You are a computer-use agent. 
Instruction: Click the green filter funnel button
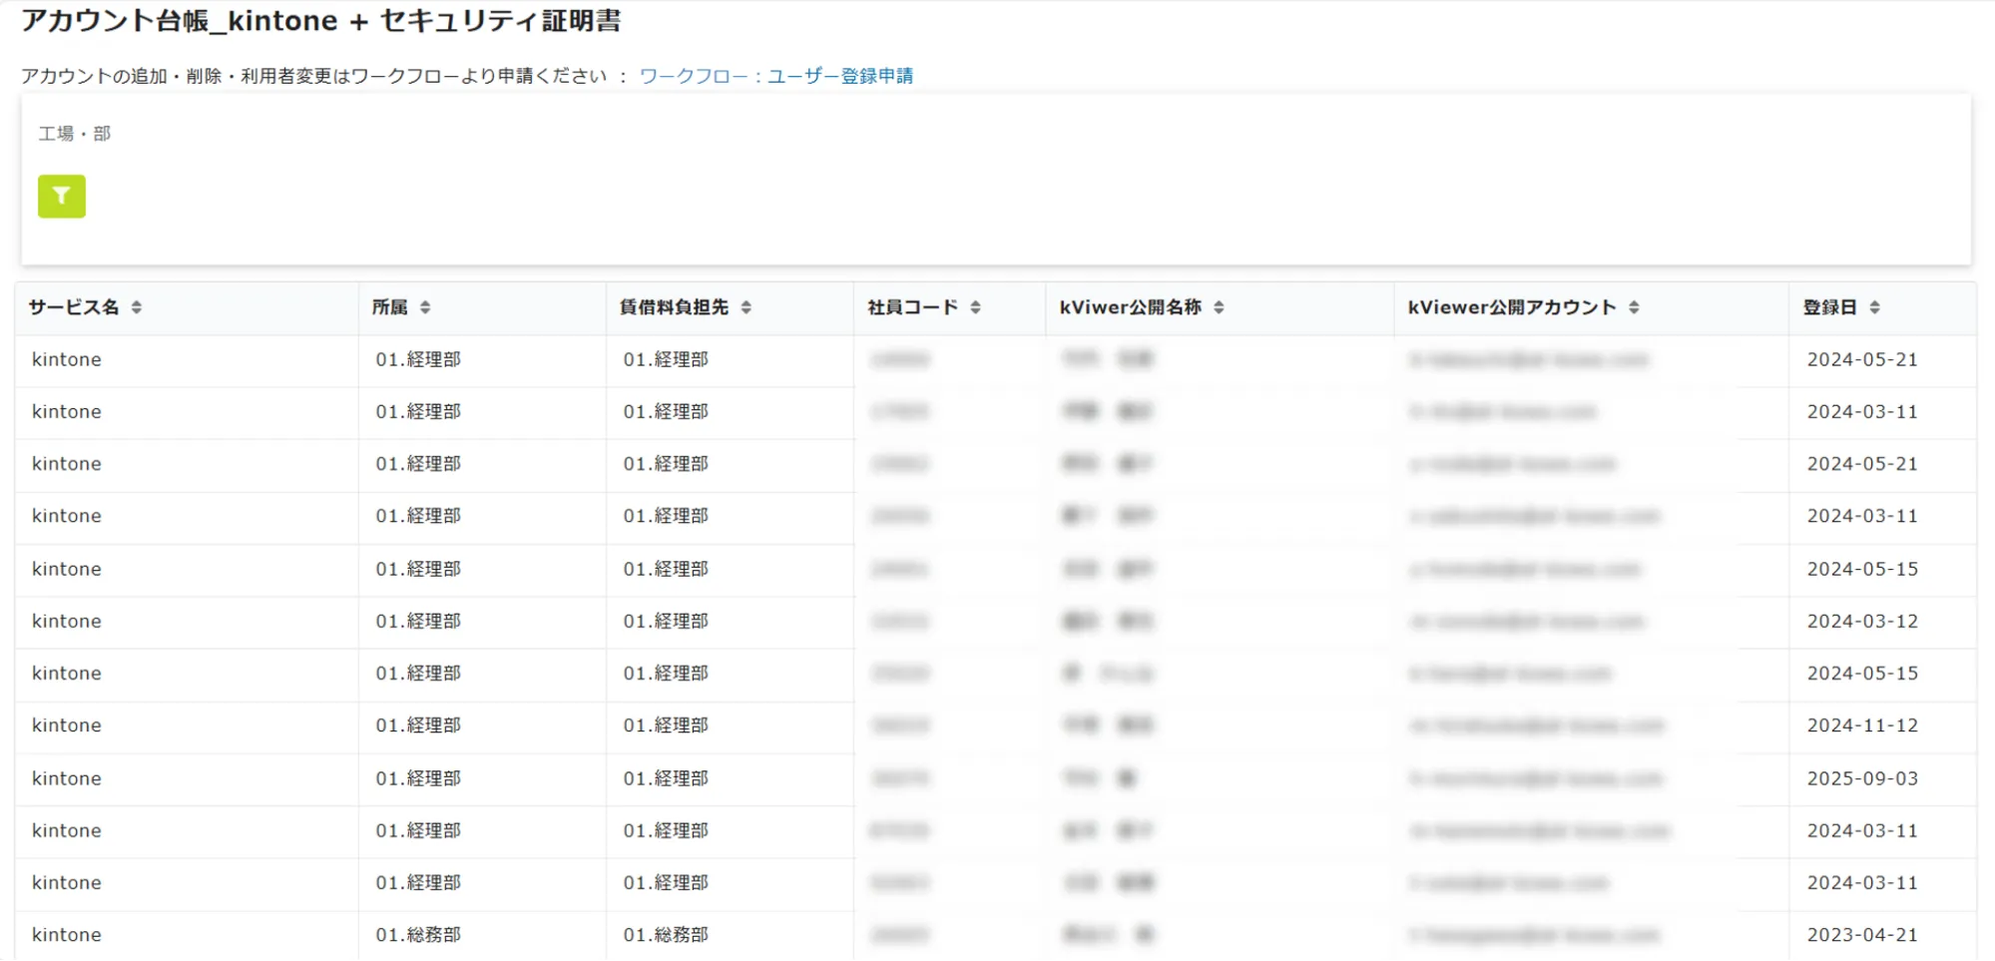(62, 197)
